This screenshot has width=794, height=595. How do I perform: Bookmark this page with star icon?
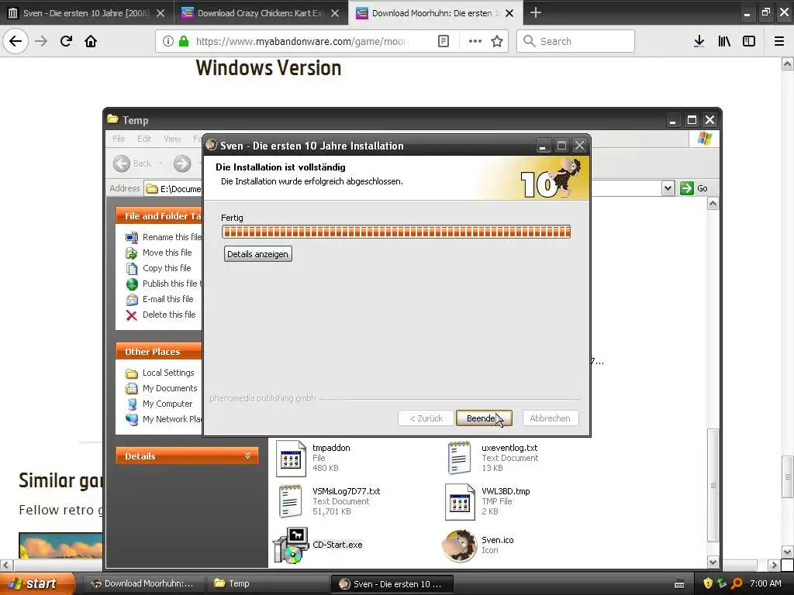click(497, 42)
